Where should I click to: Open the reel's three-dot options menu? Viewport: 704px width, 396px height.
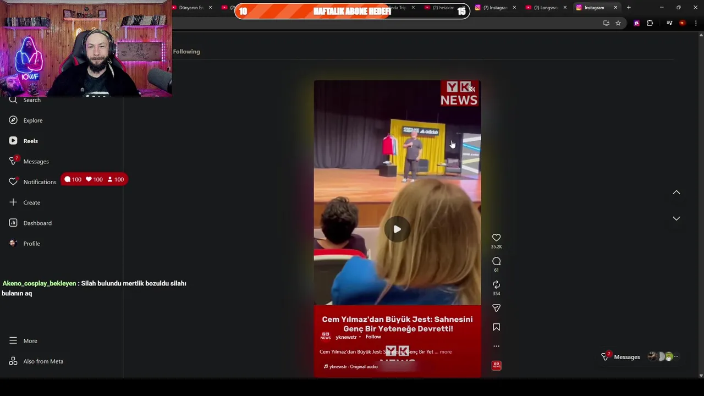click(496, 346)
